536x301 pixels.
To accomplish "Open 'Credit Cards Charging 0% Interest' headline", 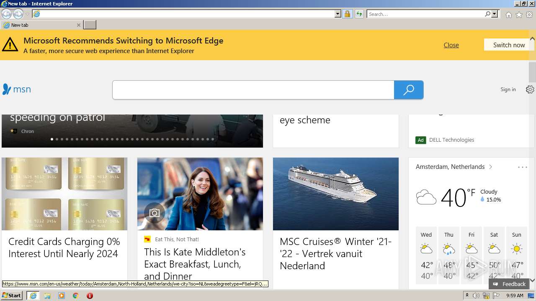I will (64, 247).
